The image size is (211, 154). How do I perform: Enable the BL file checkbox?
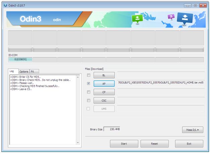coord(89,75)
